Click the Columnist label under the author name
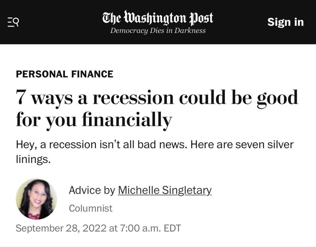 (x=91, y=208)
